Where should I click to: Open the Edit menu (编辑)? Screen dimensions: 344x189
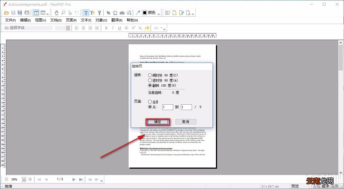pos(25,20)
